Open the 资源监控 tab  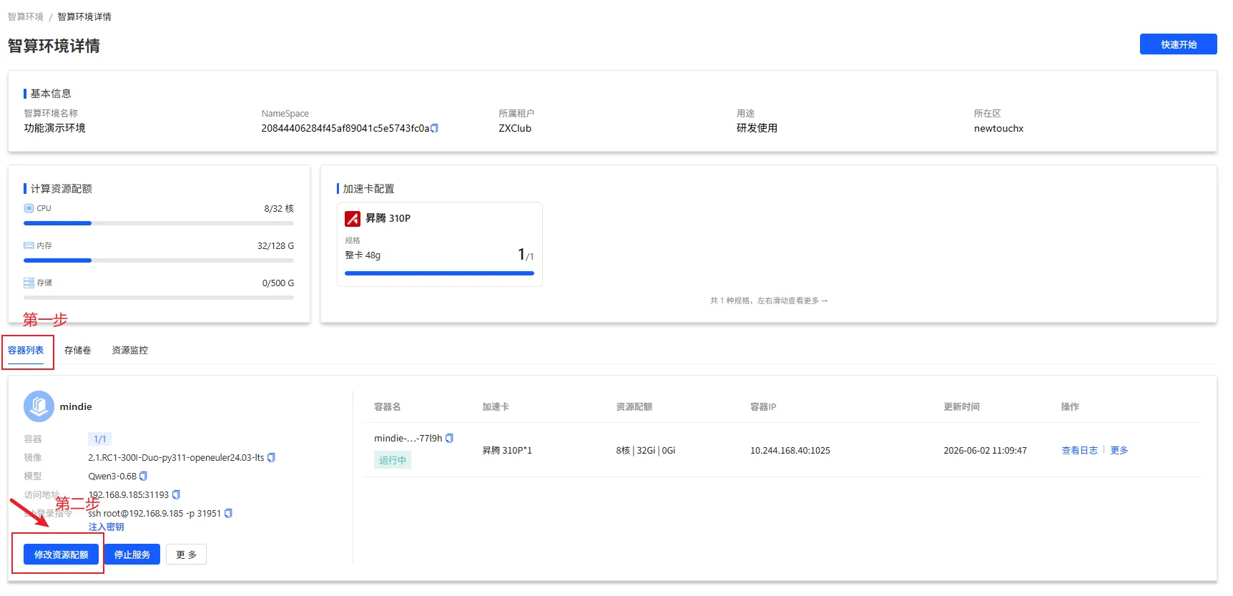pyautogui.click(x=129, y=350)
